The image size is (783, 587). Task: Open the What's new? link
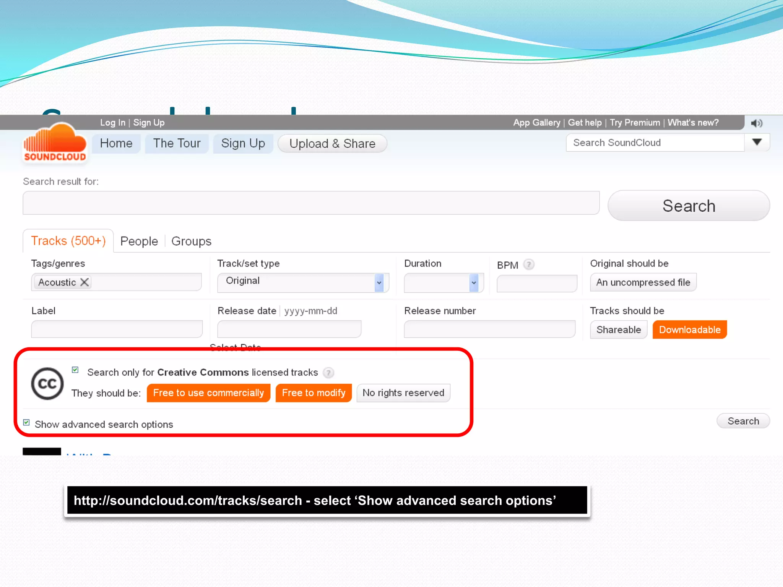(x=693, y=123)
